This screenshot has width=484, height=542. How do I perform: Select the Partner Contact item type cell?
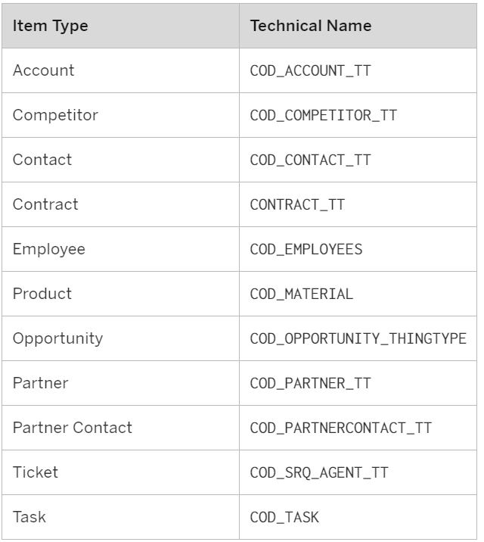(73, 428)
